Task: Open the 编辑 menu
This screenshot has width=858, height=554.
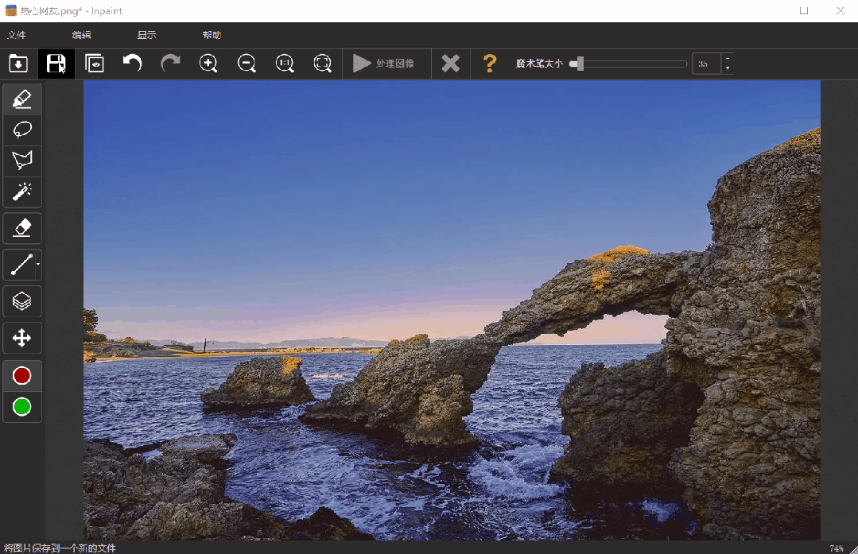Action: tap(81, 35)
